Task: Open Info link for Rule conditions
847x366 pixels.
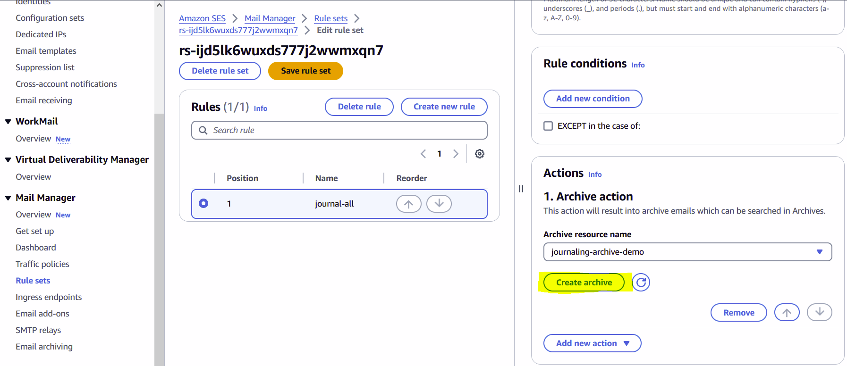Action: tap(638, 65)
